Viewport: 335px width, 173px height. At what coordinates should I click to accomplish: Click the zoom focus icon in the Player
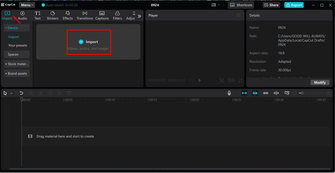pos(222,80)
